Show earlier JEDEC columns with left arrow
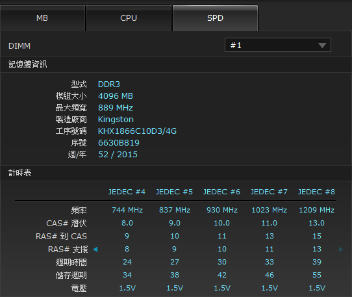 (x=95, y=250)
